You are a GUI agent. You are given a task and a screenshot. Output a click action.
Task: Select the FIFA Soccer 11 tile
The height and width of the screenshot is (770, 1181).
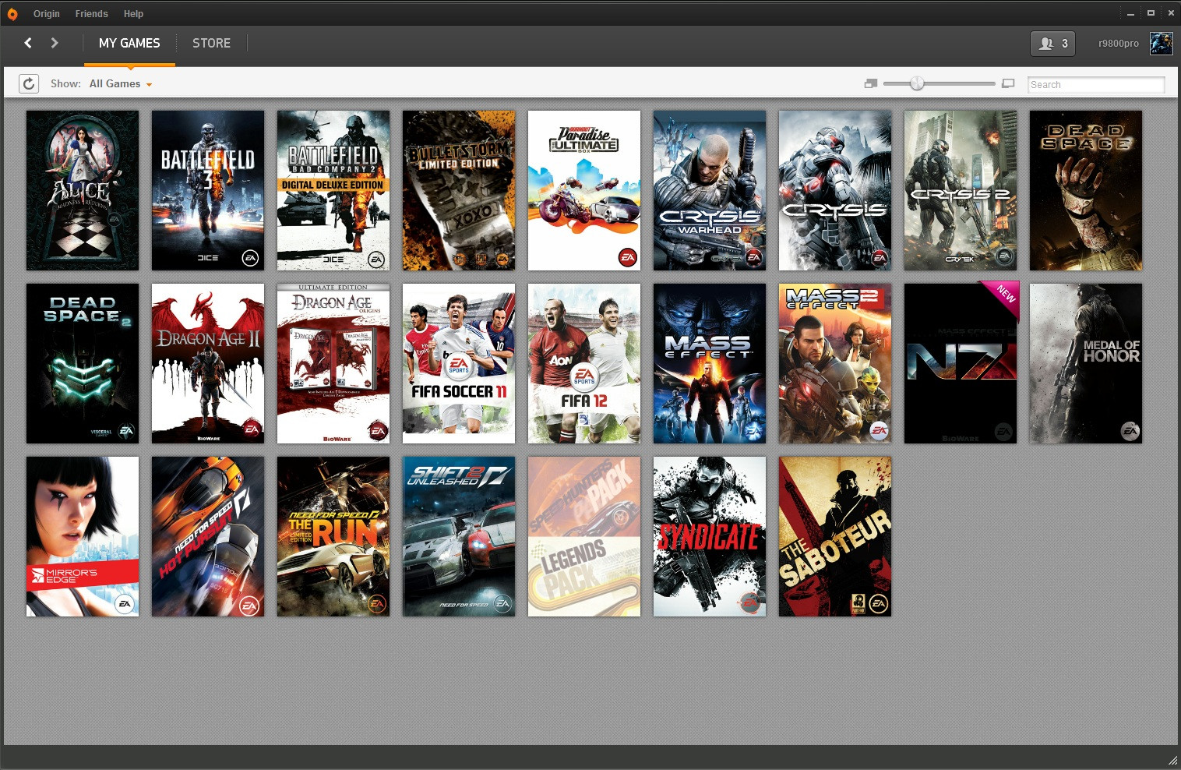tap(459, 363)
